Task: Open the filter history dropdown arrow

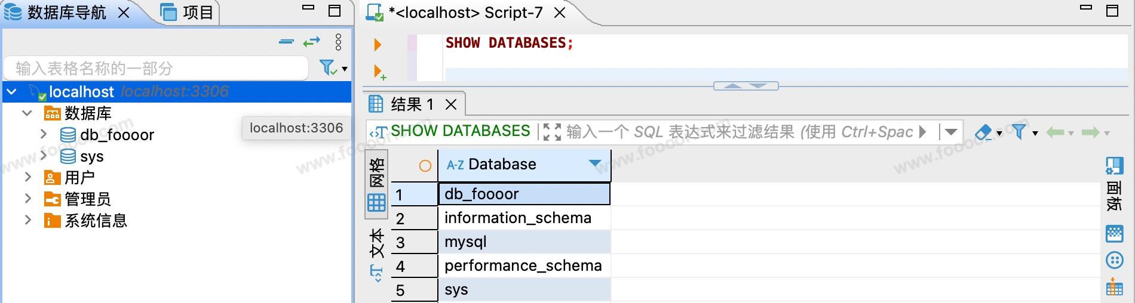Action: 952,132
